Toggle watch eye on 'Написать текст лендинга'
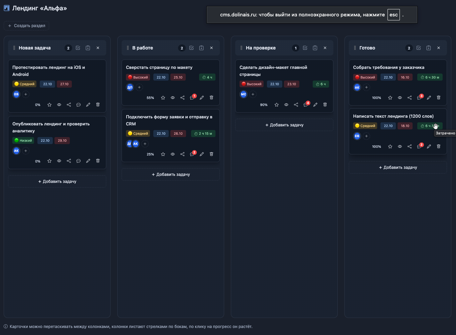 point(400,146)
